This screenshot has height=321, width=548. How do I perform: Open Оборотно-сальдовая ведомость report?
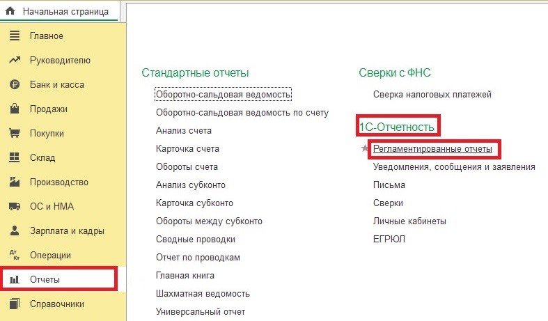pyautogui.click(x=223, y=95)
